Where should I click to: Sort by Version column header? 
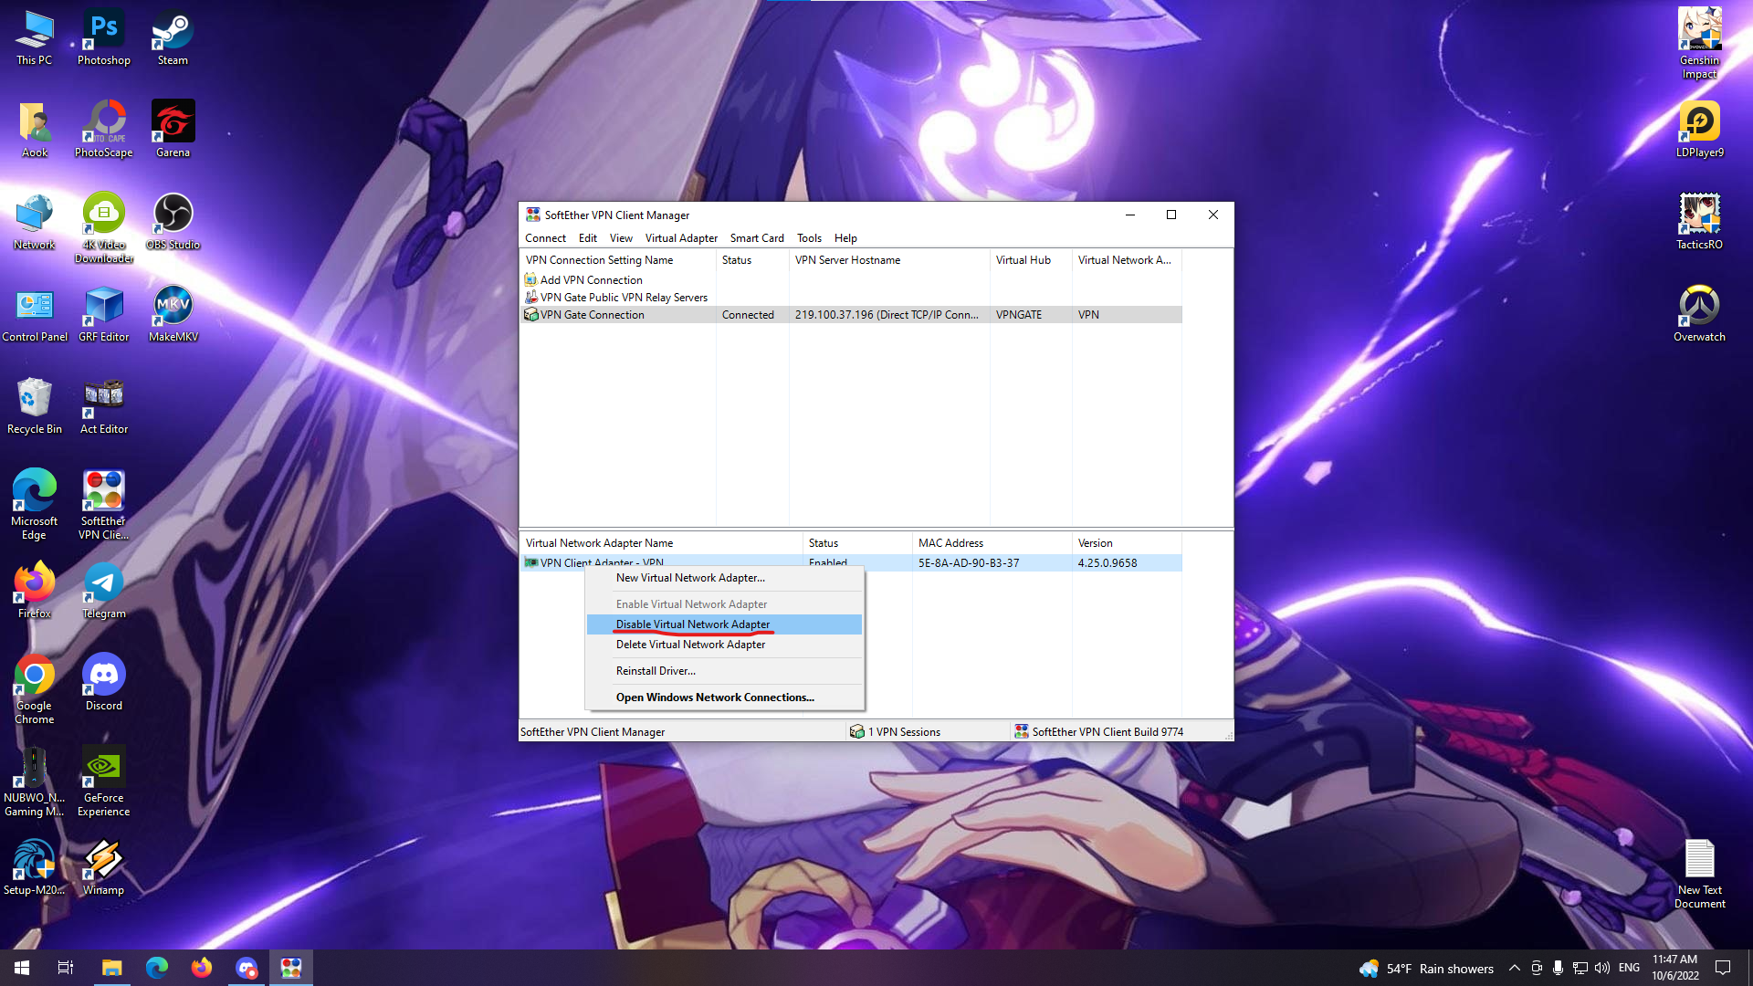click(1128, 543)
